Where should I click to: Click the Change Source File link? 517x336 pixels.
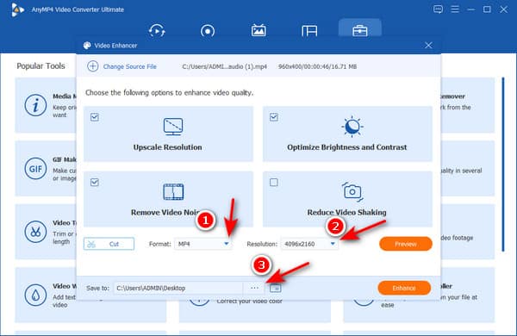pos(129,66)
